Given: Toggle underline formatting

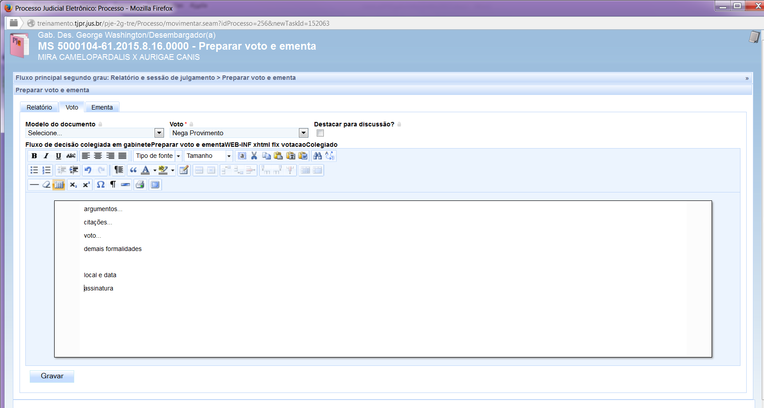Looking at the screenshot, I should click(x=58, y=156).
